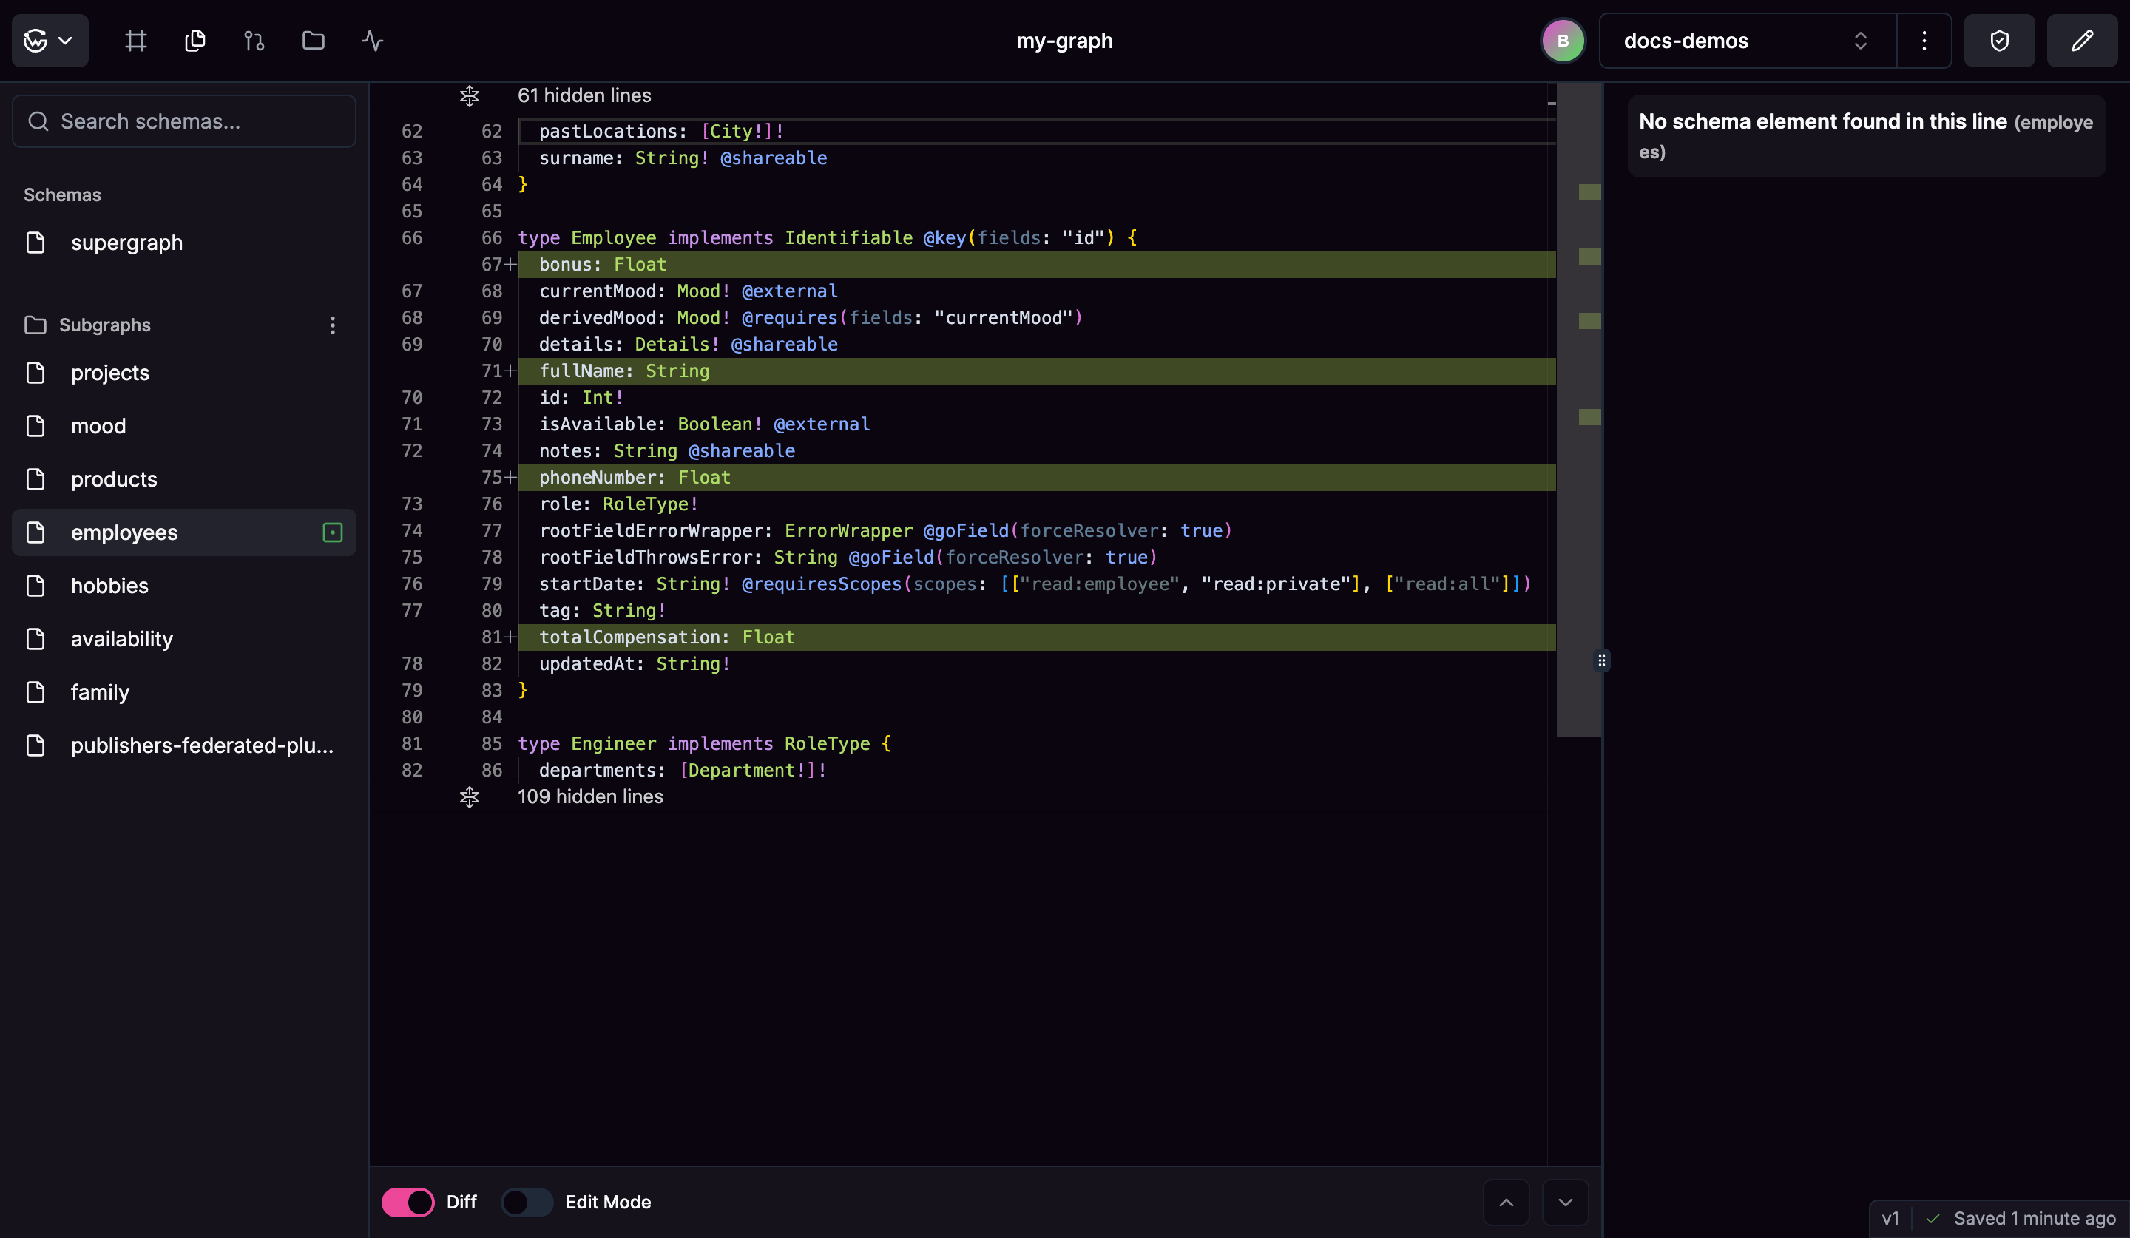Jump to next change with down chevron
Viewport: 2130px width, 1238px height.
pyautogui.click(x=1566, y=1202)
